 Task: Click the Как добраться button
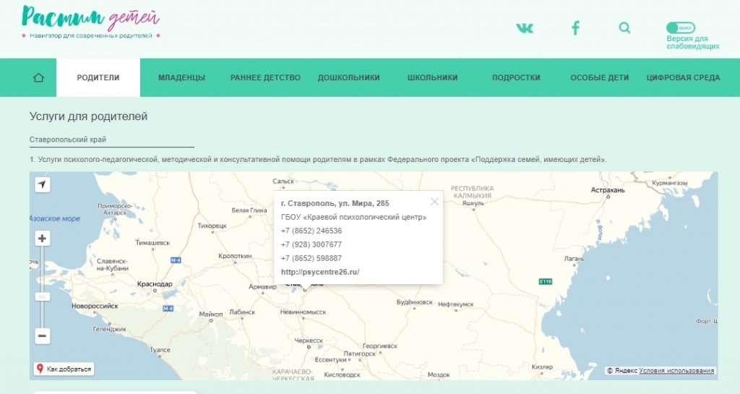click(x=64, y=369)
